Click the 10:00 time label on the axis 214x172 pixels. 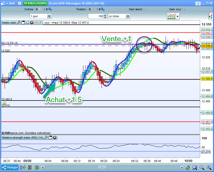(188, 161)
